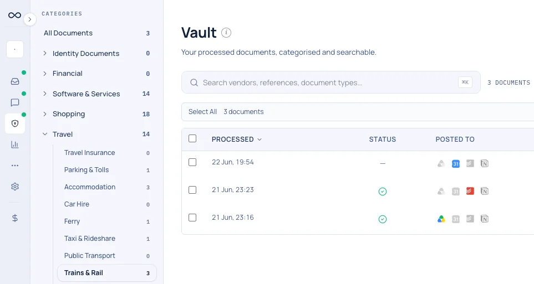The height and width of the screenshot is (284, 534).
Task: Select Parking & Tolls subcategory
Action: pos(107,170)
